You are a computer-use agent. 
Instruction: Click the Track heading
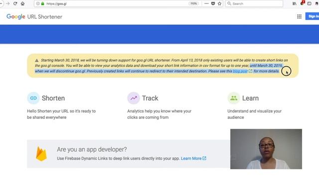pos(150,98)
